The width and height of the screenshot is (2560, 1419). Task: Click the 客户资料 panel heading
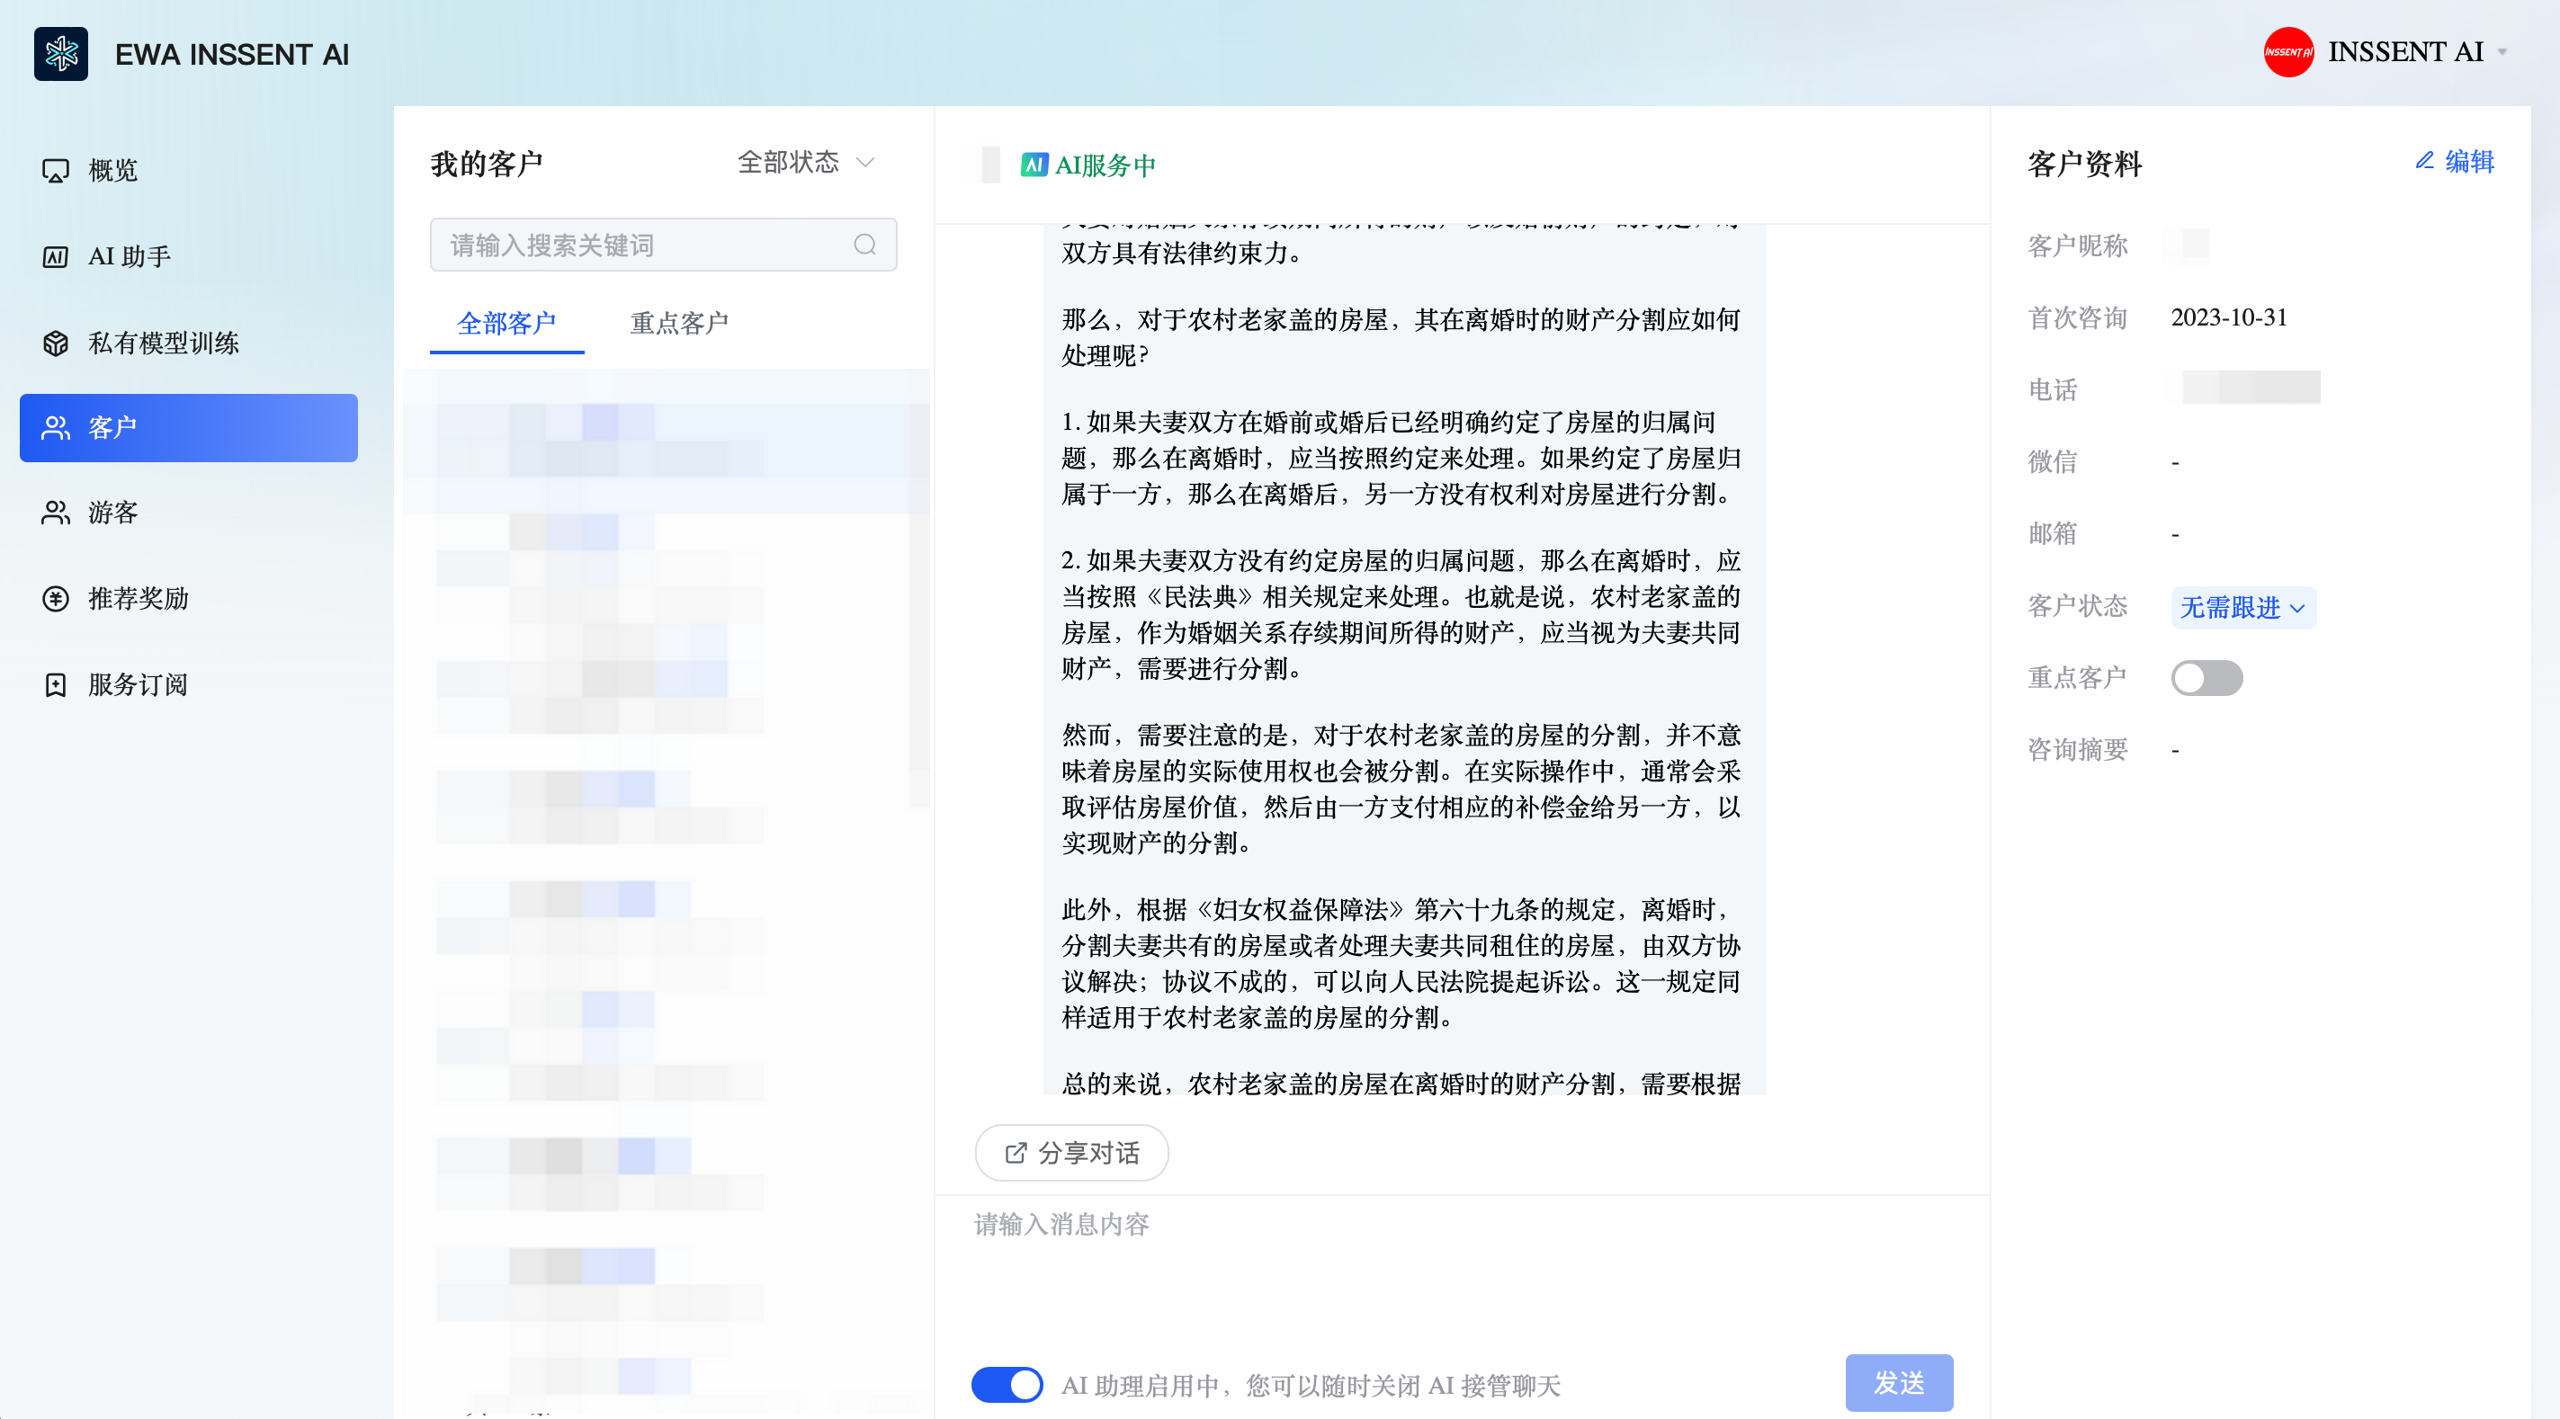click(2085, 164)
